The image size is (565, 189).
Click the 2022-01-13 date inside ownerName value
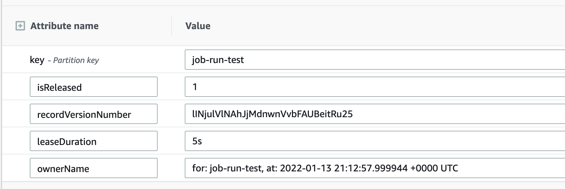(x=306, y=168)
